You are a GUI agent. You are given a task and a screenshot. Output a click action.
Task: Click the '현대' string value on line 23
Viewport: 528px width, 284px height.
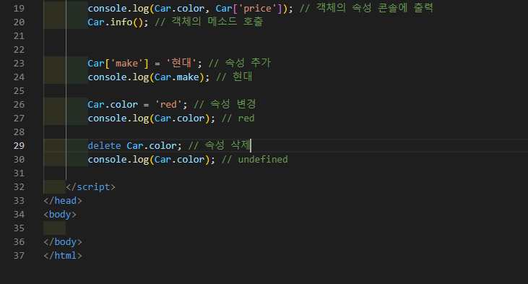pos(181,63)
